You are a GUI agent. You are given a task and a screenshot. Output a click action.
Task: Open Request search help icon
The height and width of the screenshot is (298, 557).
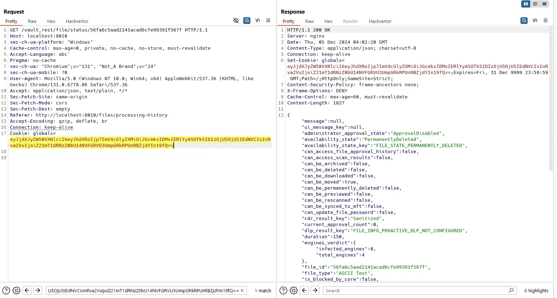(x=6, y=290)
